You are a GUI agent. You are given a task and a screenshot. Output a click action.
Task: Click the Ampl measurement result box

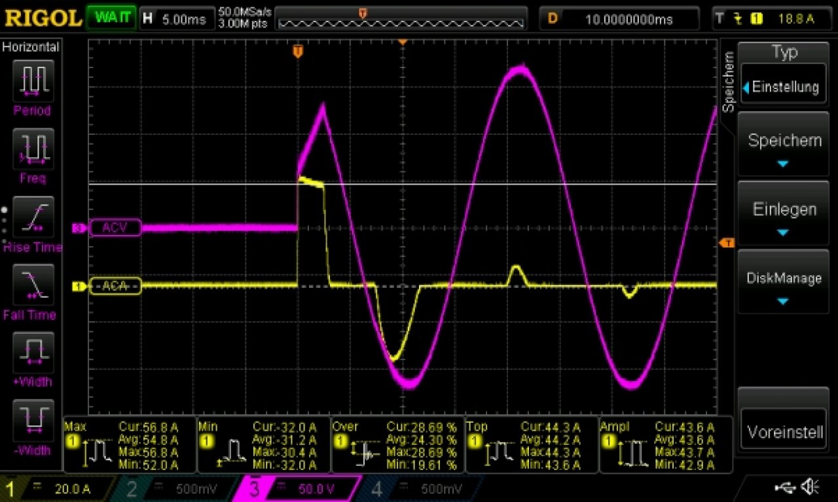point(665,444)
